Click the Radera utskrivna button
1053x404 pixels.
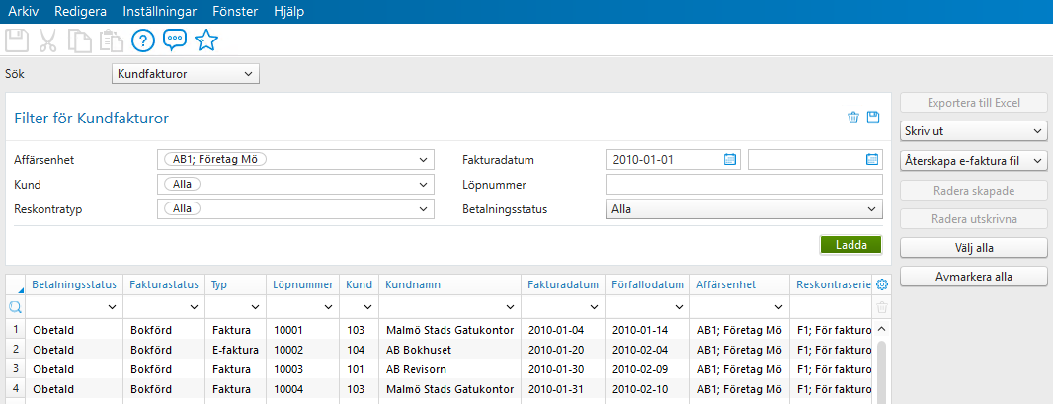(x=973, y=218)
